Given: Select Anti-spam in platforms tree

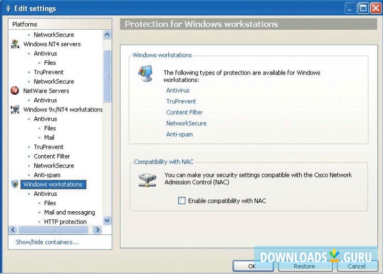Looking at the screenshot, I should (47, 175).
